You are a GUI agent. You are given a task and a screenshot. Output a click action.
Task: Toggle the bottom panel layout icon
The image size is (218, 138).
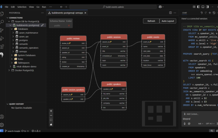tap(203, 7)
